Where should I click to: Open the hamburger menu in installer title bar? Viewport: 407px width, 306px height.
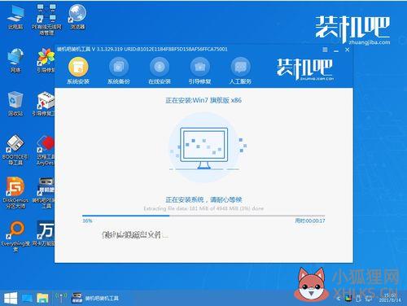pos(325,50)
